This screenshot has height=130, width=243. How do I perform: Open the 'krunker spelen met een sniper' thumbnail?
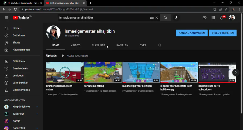[x=65, y=72]
